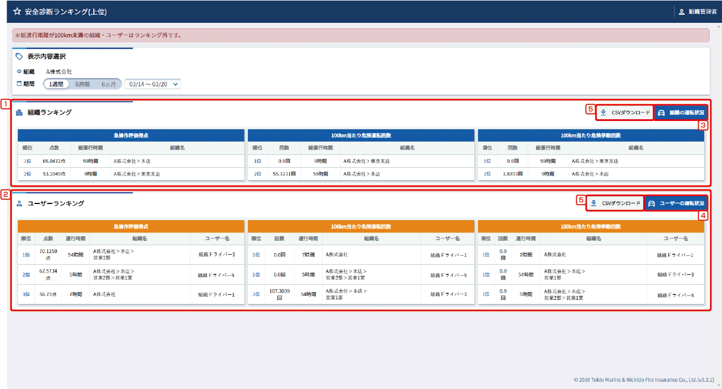
Task: Click the calendar icon next to 期間 label
Action: 19,84
